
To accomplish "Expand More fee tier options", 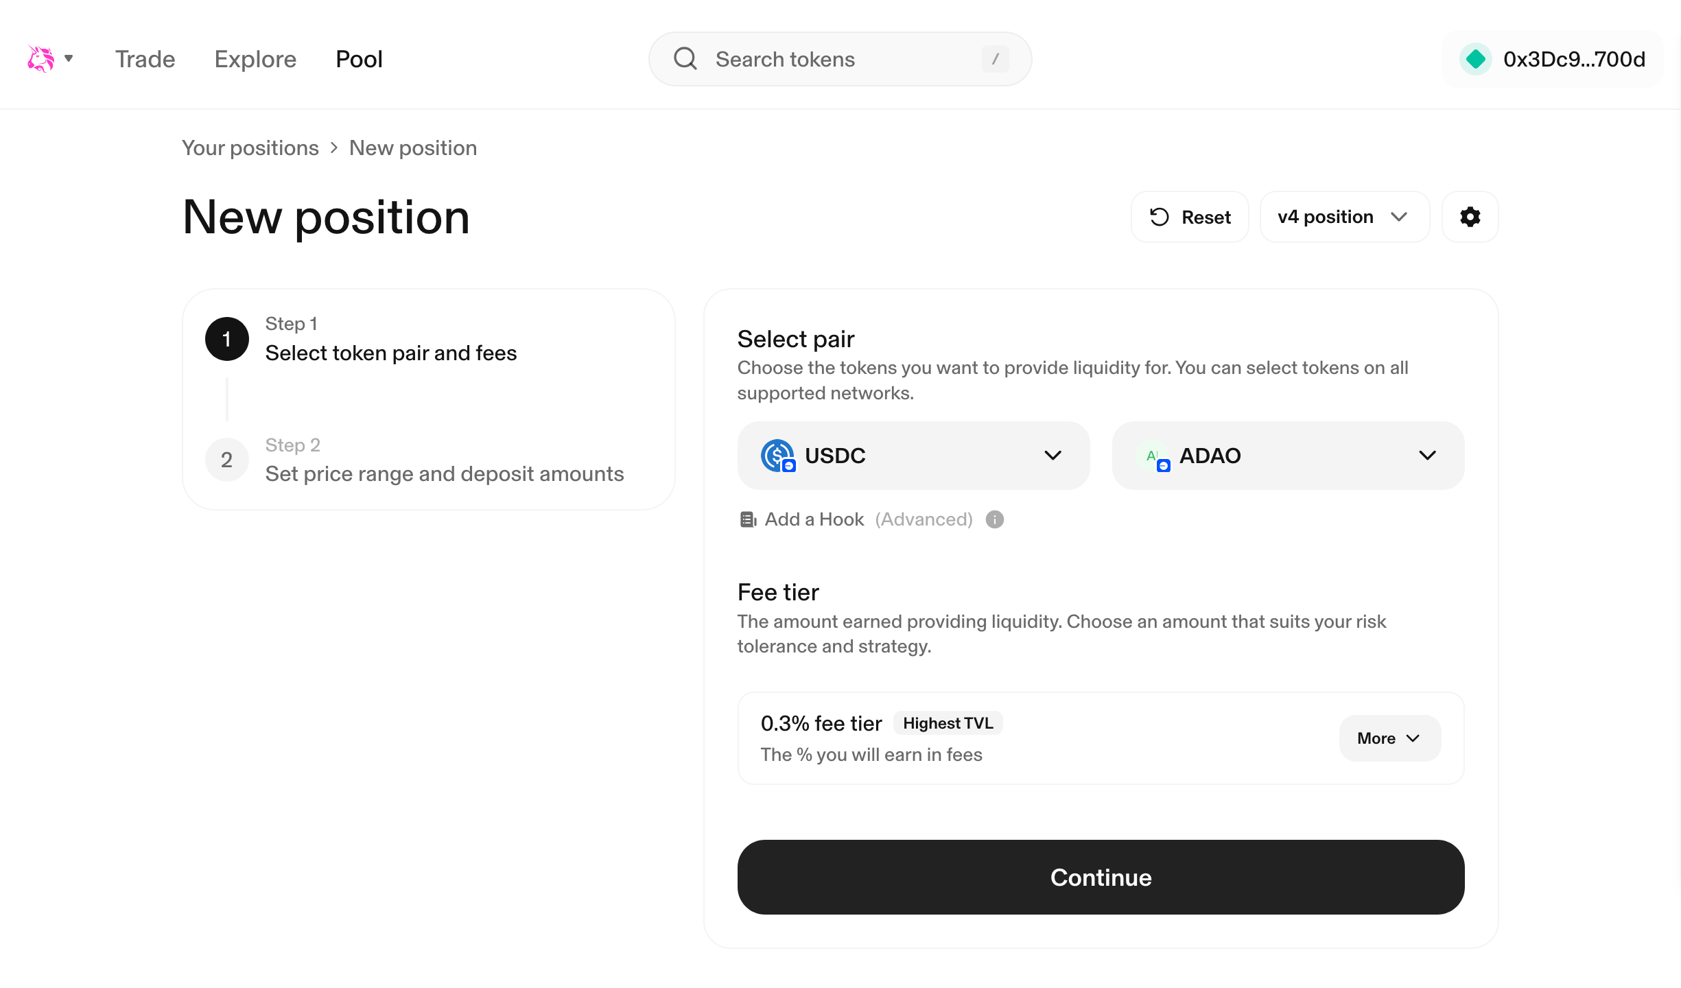I will pos(1389,738).
